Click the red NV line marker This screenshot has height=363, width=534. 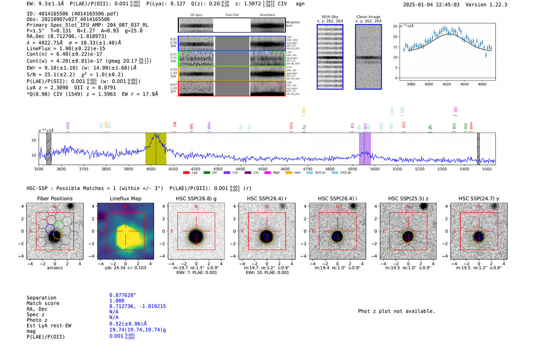174,127
